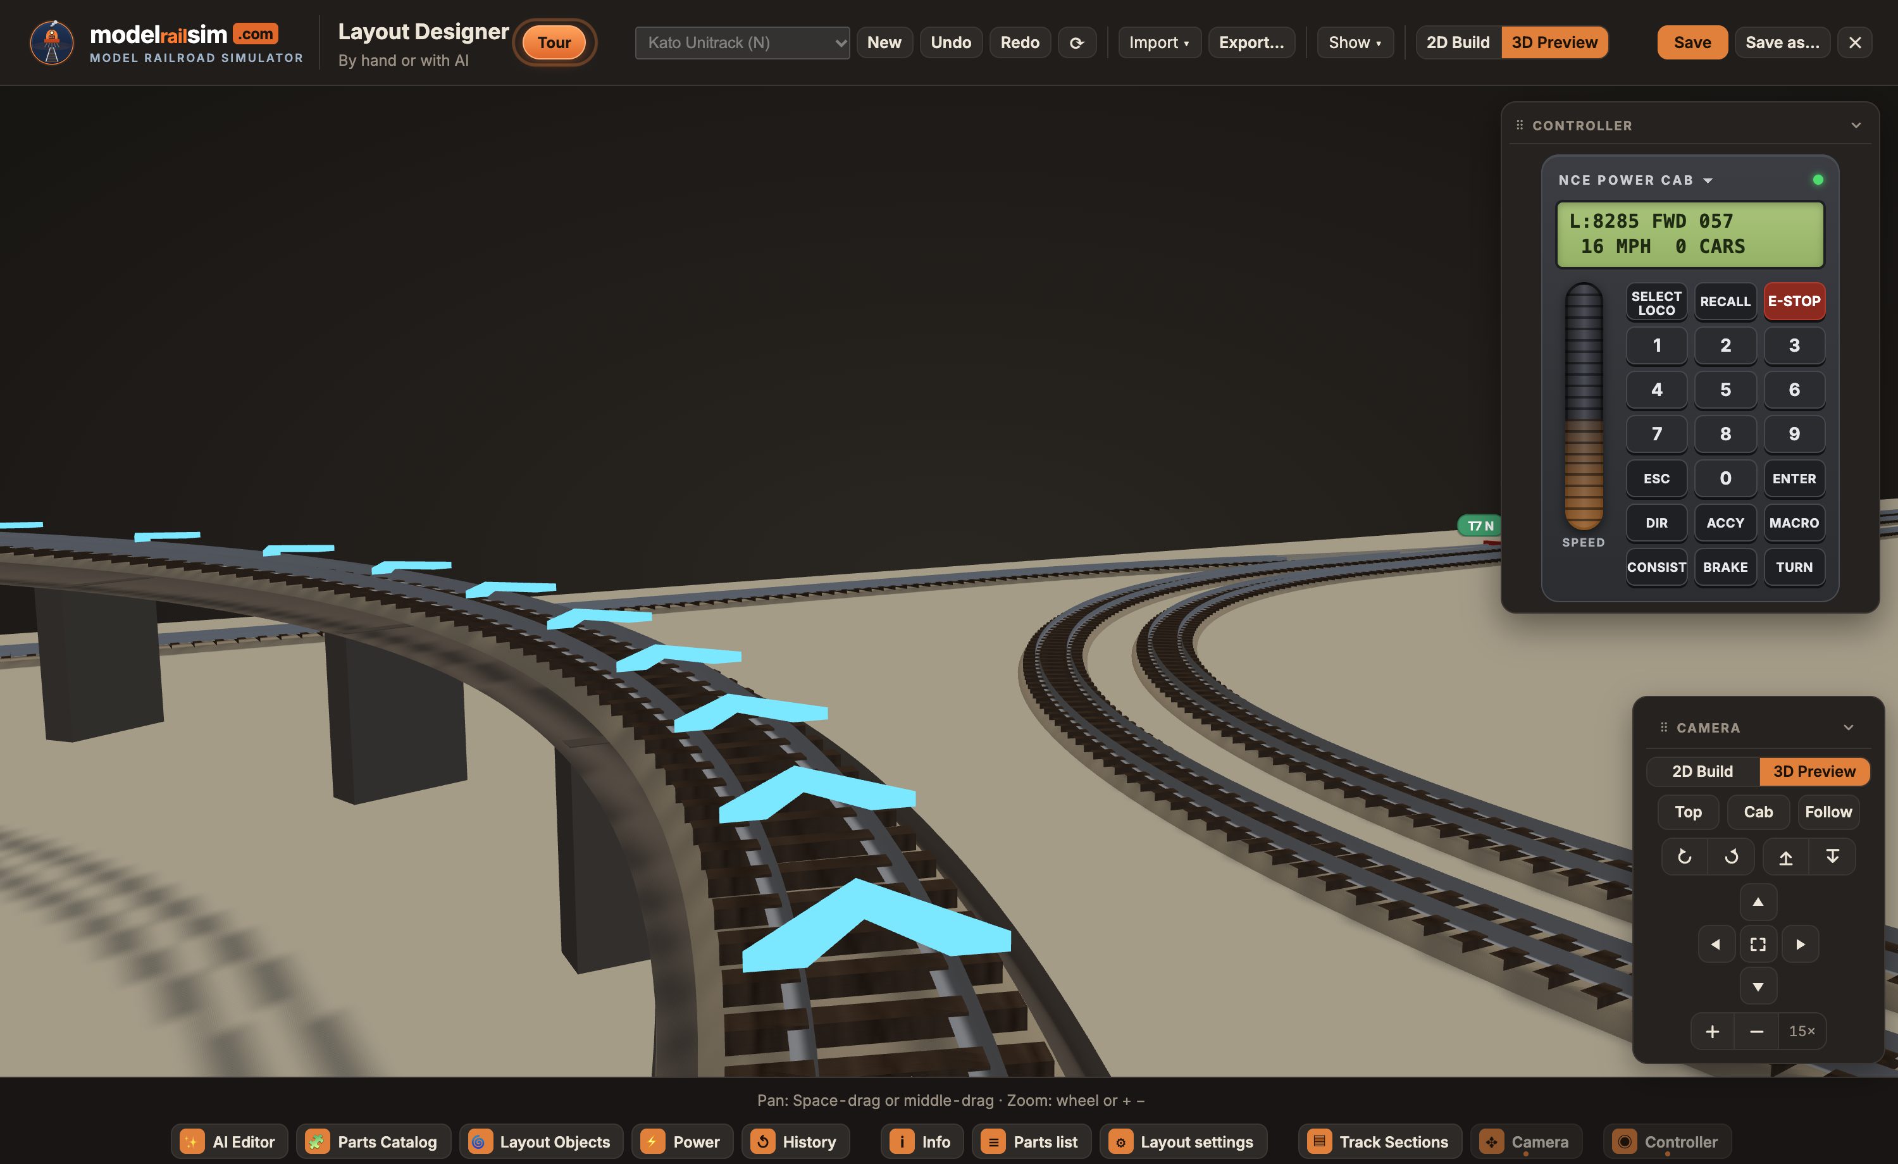
Task: Rotate camera clockwise in Camera panel
Action: tap(1731, 856)
